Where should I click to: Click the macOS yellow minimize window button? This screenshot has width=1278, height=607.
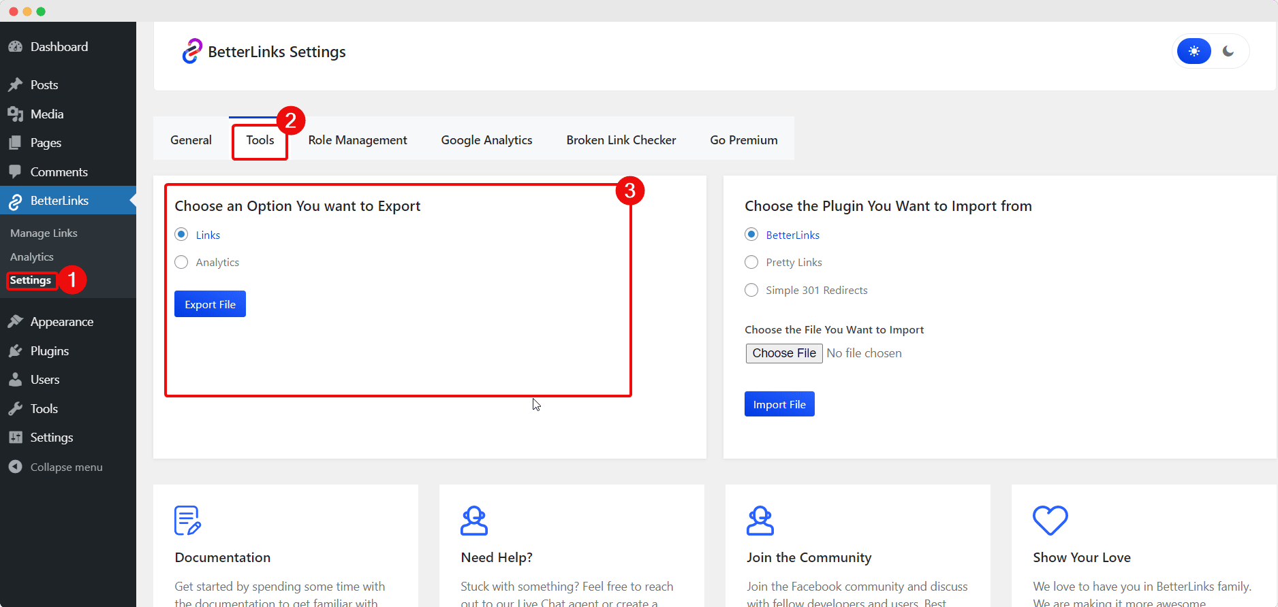click(27, 12)
